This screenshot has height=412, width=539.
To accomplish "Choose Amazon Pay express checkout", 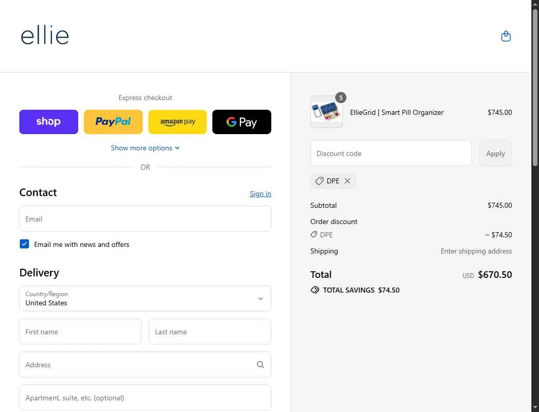I will pyautogui.click(x=177, y=121).
